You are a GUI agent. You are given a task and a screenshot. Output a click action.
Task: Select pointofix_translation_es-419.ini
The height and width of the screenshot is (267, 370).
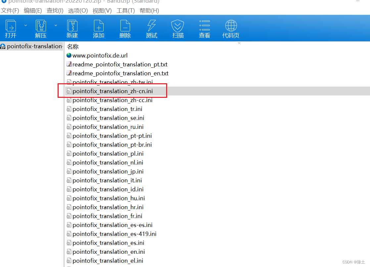[x=115, y=235]
